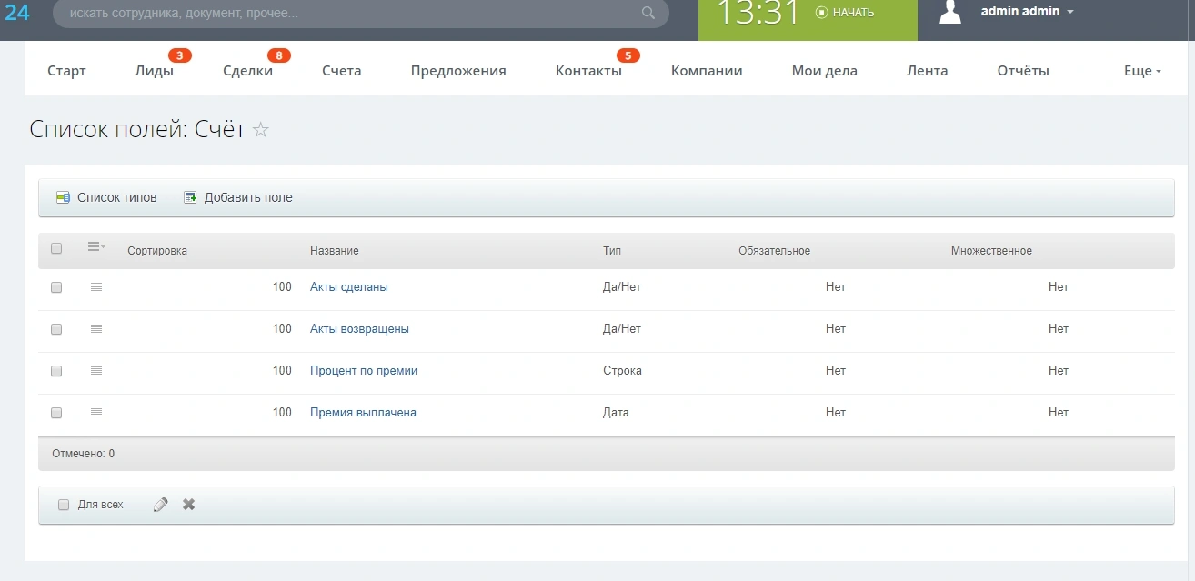Check the Процент по премии row checkbox
The image size is (1195, 581).
click(x=56, y=371)
